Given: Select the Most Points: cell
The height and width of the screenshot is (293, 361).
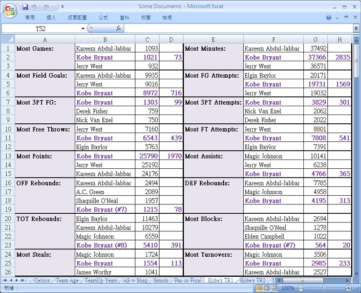Looking at the screenshot, I should 45,164.
